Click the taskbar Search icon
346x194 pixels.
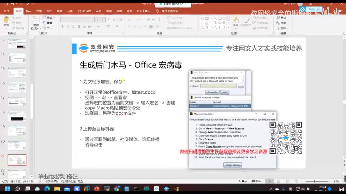[17, 189]
